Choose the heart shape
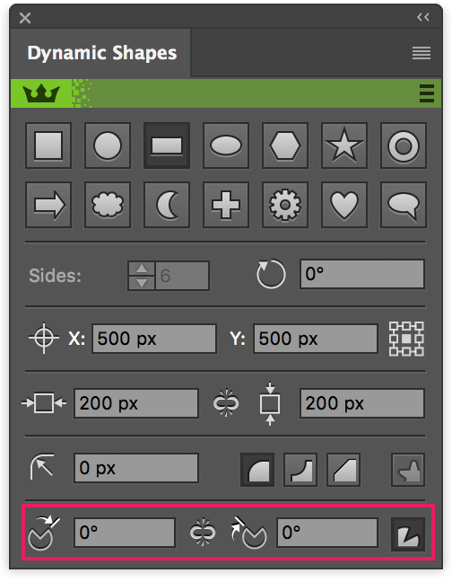The image size is (452, 582). [344, 205]
